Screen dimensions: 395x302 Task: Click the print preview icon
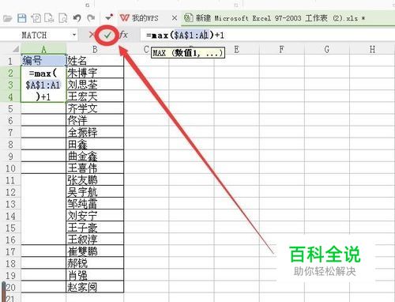coord(63,18)
